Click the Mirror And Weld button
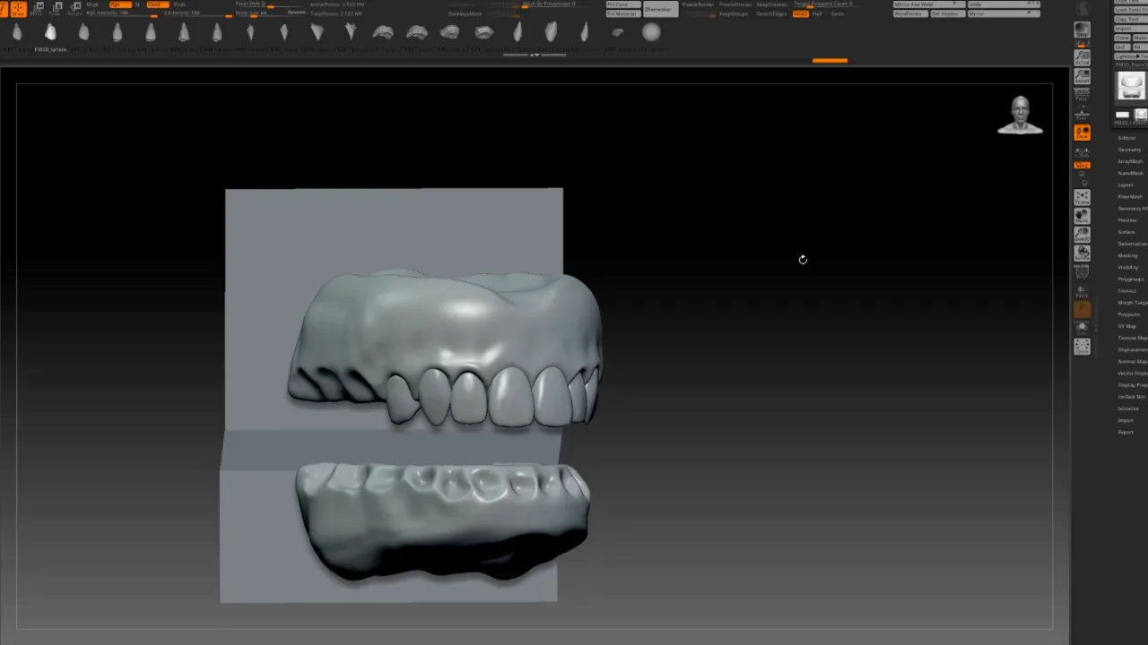The height and width of the screenshot is (645, 1148). [927, 4]
